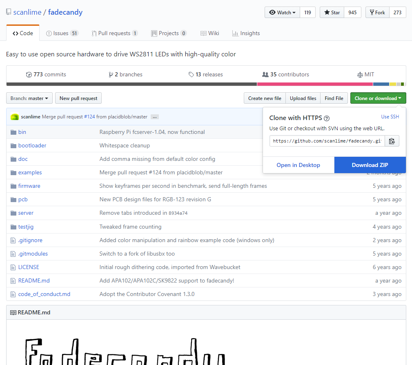Click Create new file button
Screen dimensions: 412x365
coord(265,98)
